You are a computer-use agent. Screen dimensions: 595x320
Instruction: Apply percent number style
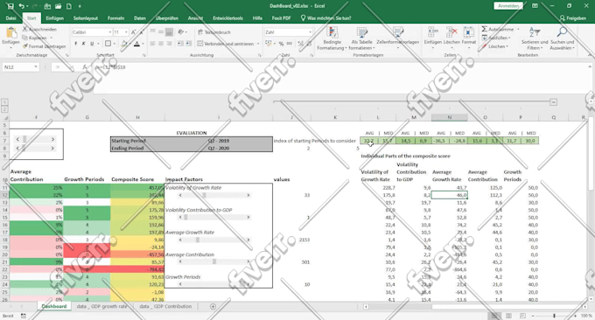click(x=281, y=44)
